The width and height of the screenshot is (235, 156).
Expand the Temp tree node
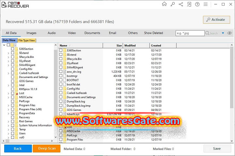click(8, 130)
